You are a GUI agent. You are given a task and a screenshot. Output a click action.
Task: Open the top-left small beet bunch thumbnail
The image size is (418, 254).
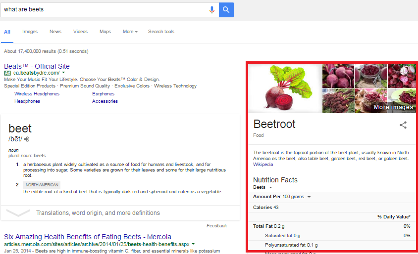(338, 76)
